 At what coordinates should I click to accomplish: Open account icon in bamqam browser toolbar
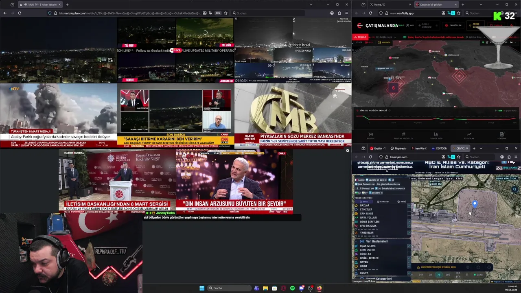click(502, 157)
